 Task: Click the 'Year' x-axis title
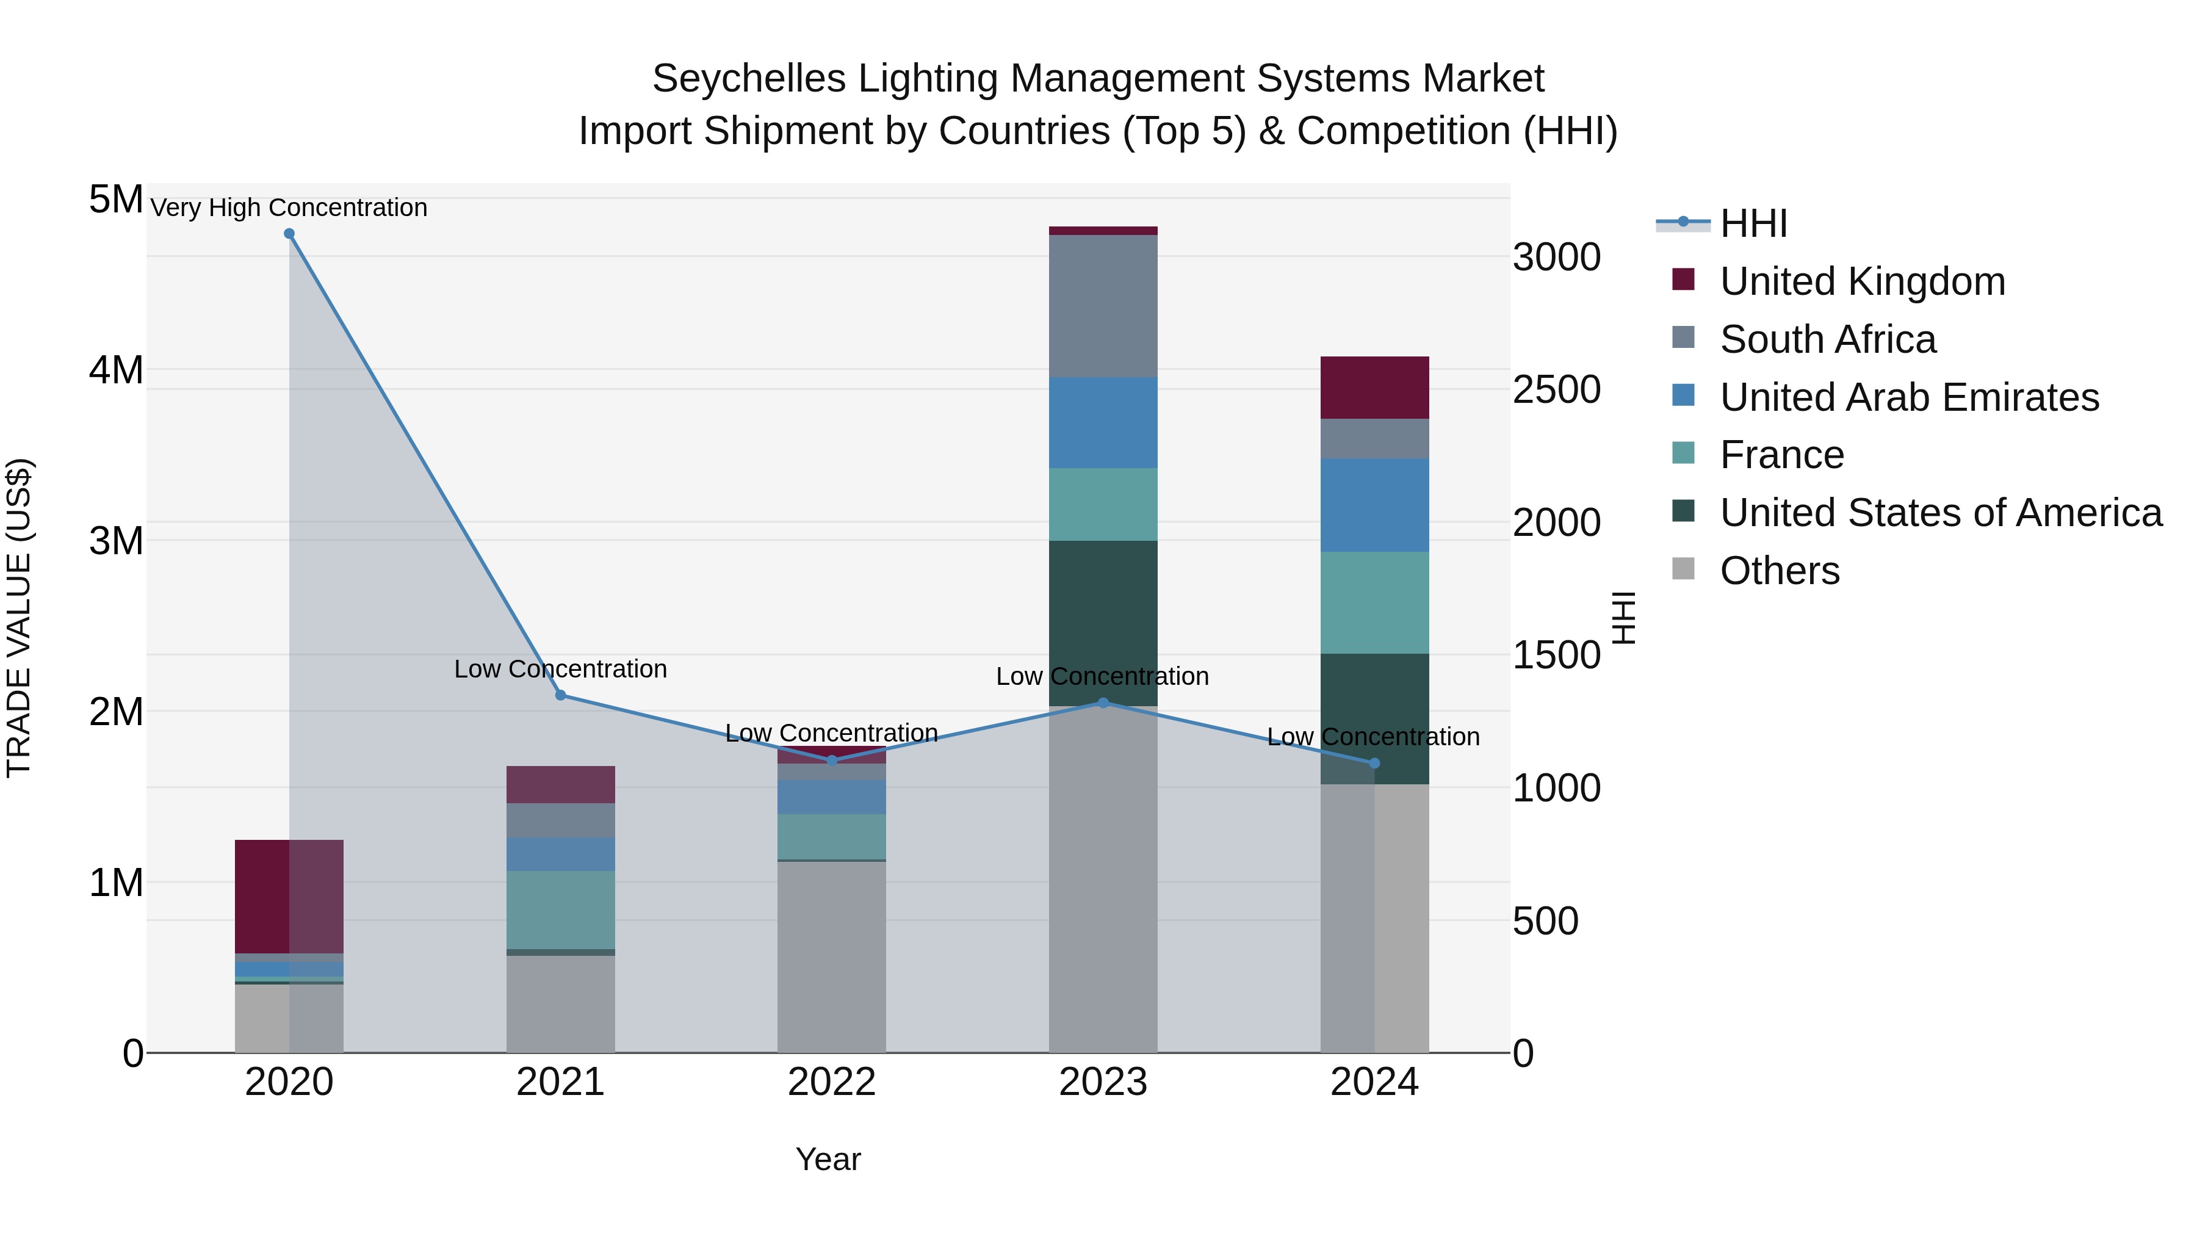828,1159
